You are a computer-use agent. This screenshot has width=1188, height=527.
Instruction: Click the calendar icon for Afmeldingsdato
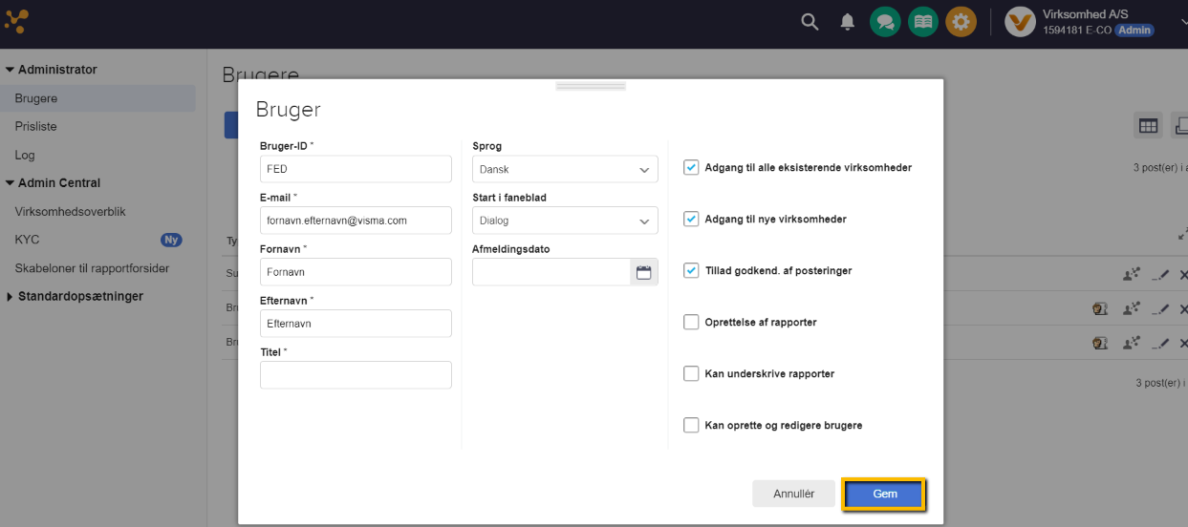(643, 272)
